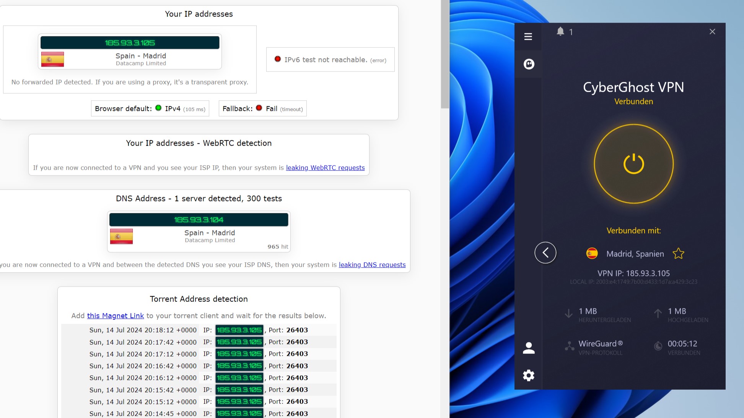Open CyberGhost settings gear
The height and width of the screenshot is (418, 744).
tap(529, 375)
